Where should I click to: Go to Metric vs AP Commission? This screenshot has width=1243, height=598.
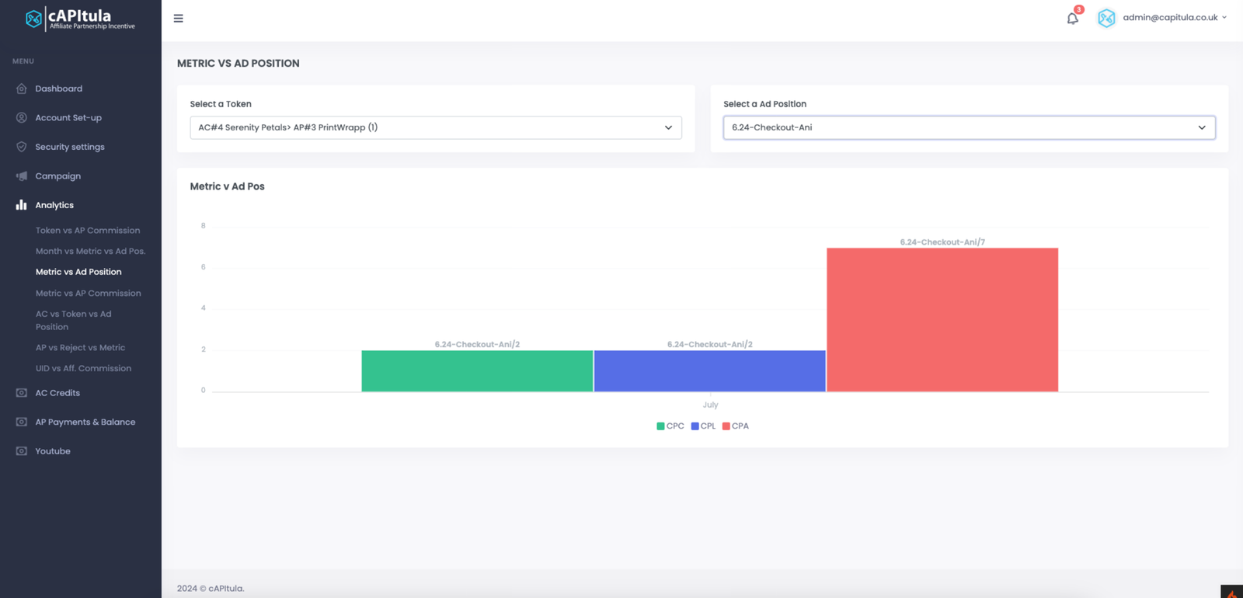(89, 294)
